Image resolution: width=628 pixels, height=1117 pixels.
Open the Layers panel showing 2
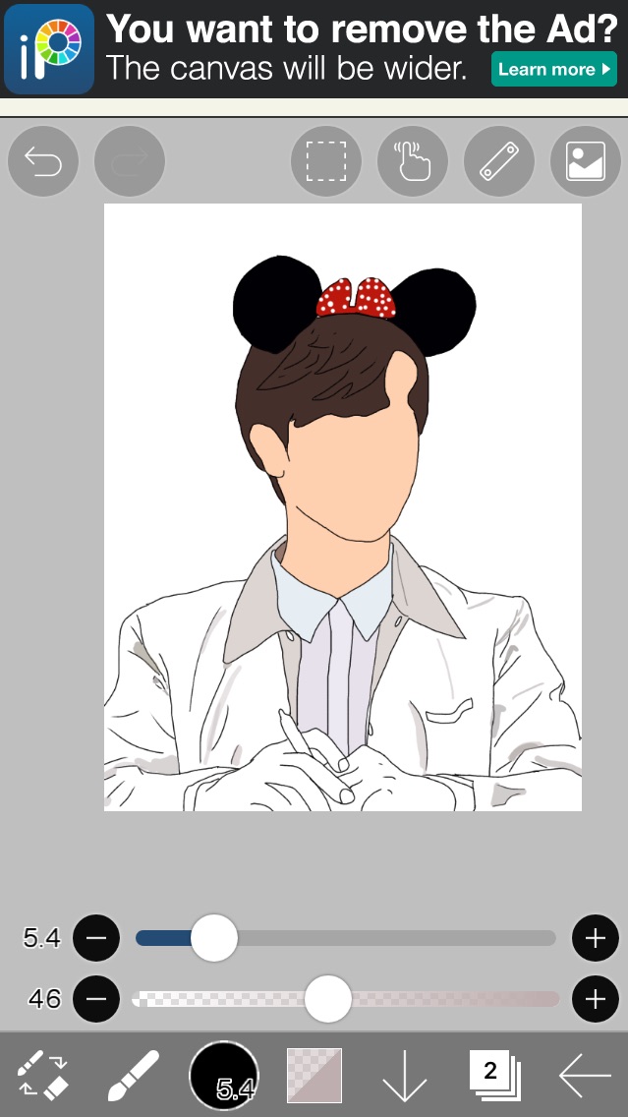tap(495, 1075)
